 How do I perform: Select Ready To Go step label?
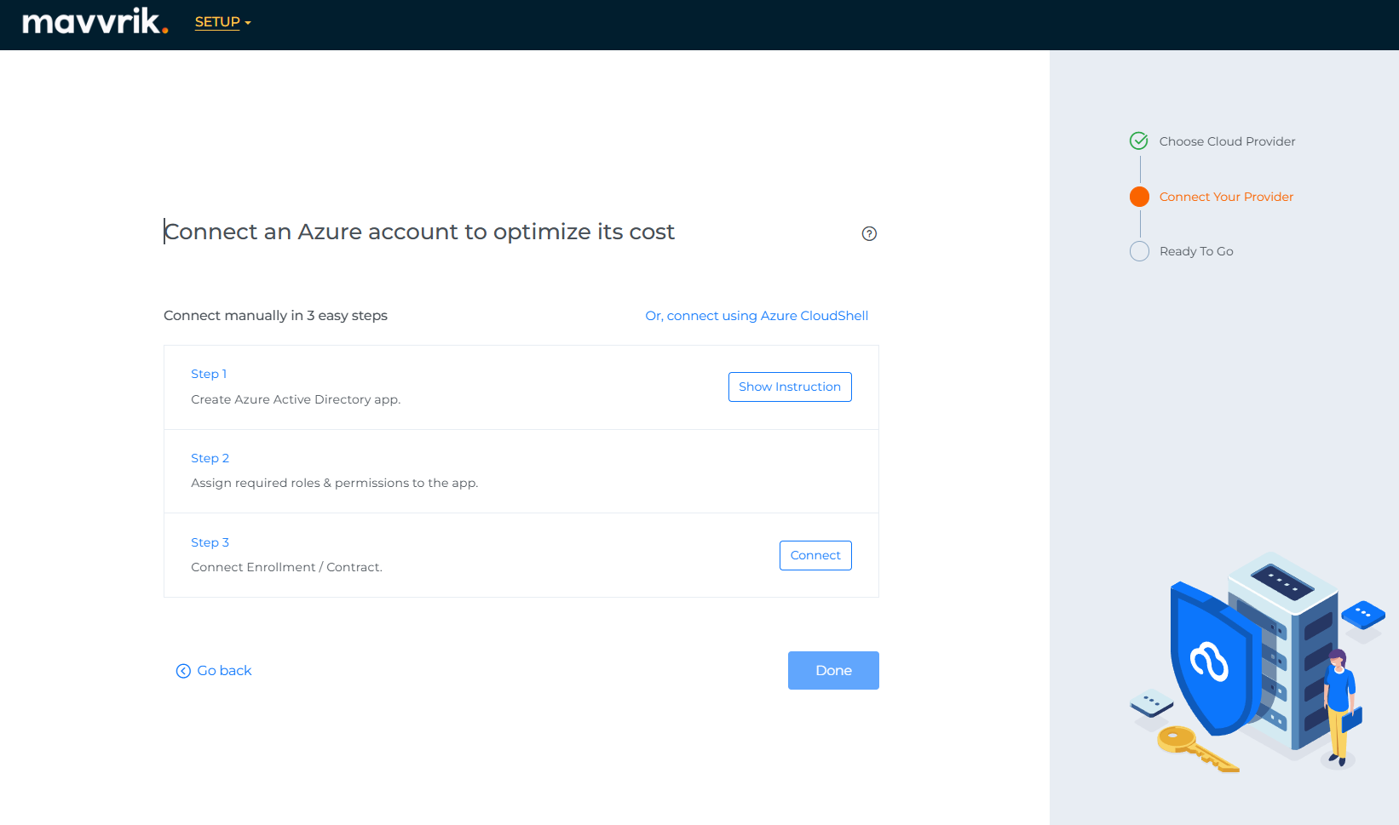pos(1195,251)
